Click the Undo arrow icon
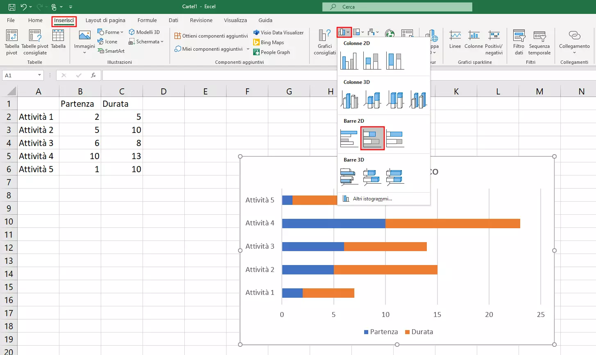The width and height of the screenshot is (596, 355). 24,7
